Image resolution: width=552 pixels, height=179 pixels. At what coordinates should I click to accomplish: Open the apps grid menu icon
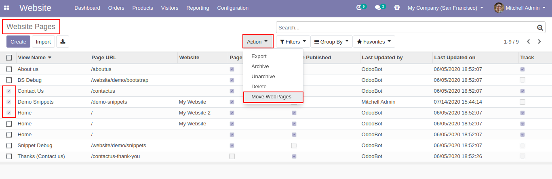(x=6, y=8)
